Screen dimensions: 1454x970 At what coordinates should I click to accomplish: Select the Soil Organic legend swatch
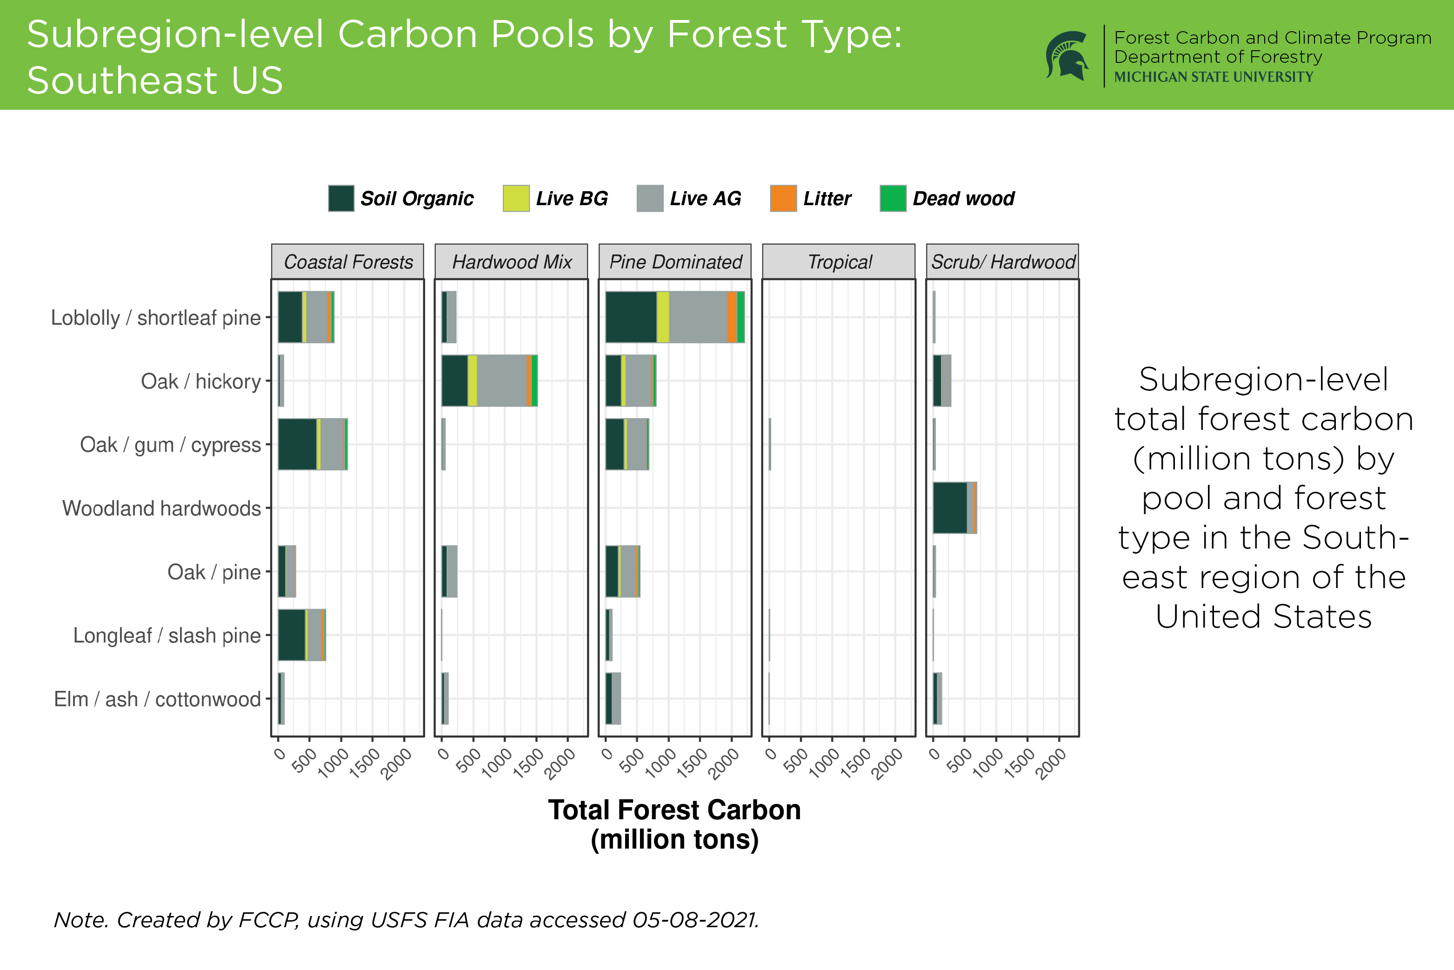click(341, 199)
